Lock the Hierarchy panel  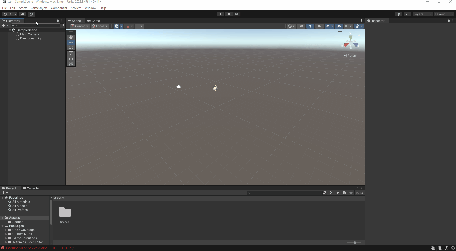[x=58, y=20]
